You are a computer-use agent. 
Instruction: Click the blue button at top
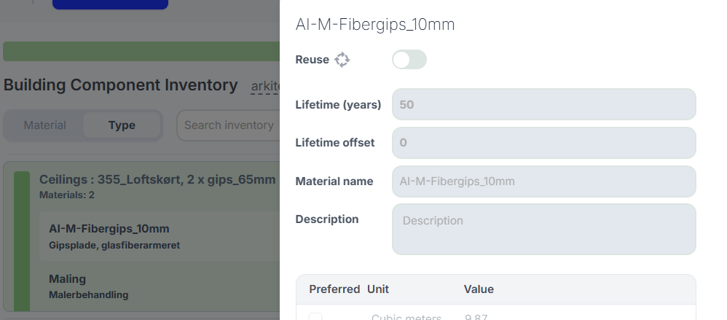pos(110,4)
